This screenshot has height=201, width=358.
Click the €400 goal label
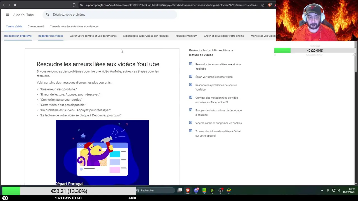[x=132, y=198]
